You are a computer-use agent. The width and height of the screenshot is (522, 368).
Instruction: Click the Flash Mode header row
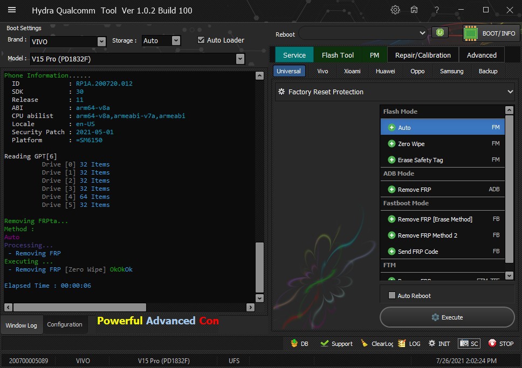[442, 112]
